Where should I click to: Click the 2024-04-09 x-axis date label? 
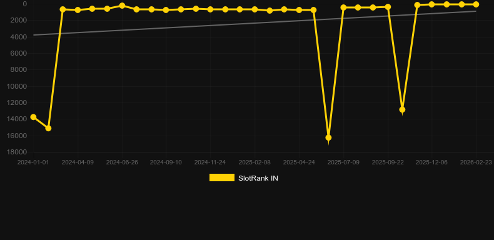coord(78,162)
